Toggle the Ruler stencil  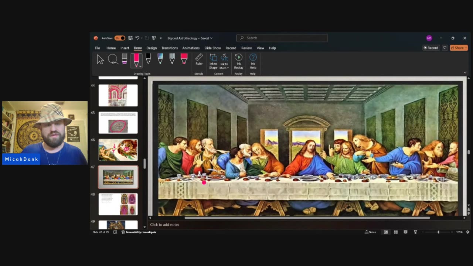(x=199, y=60)
